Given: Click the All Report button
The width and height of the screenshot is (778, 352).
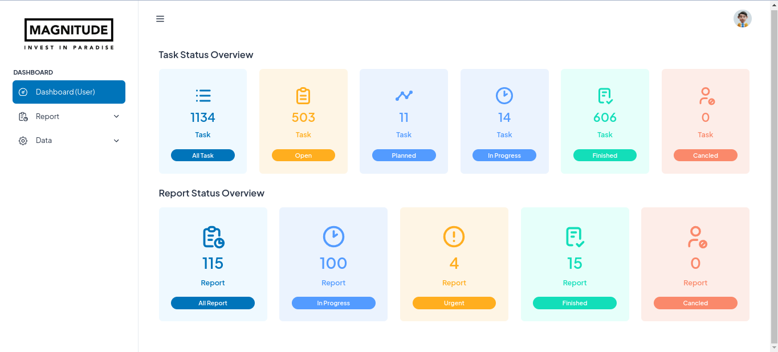Looking at the screenshot, I should pyautogui.click(x=213, y=303).
